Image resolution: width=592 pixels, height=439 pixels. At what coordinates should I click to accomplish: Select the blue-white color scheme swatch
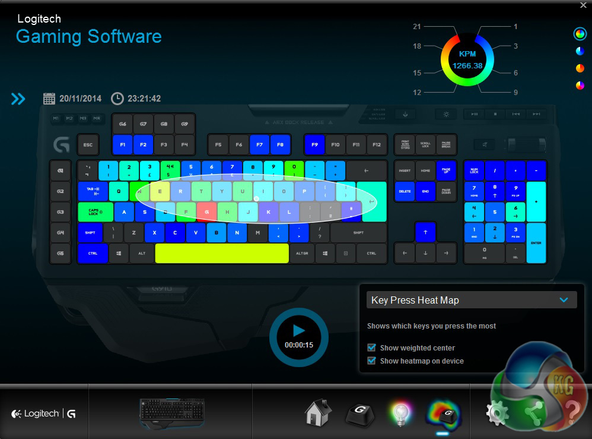(580, 50)
